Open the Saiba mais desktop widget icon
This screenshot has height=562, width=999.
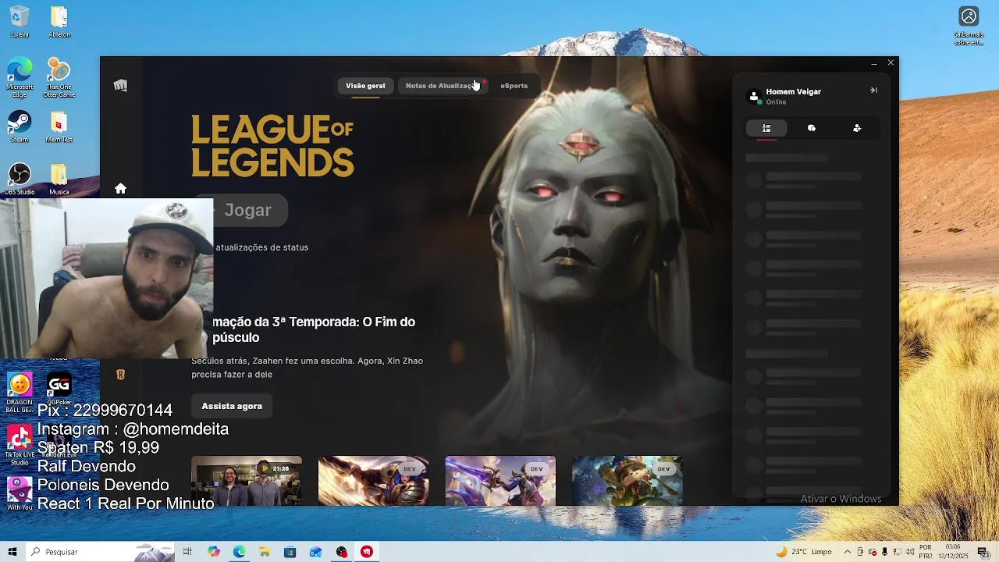pos(969,26)
